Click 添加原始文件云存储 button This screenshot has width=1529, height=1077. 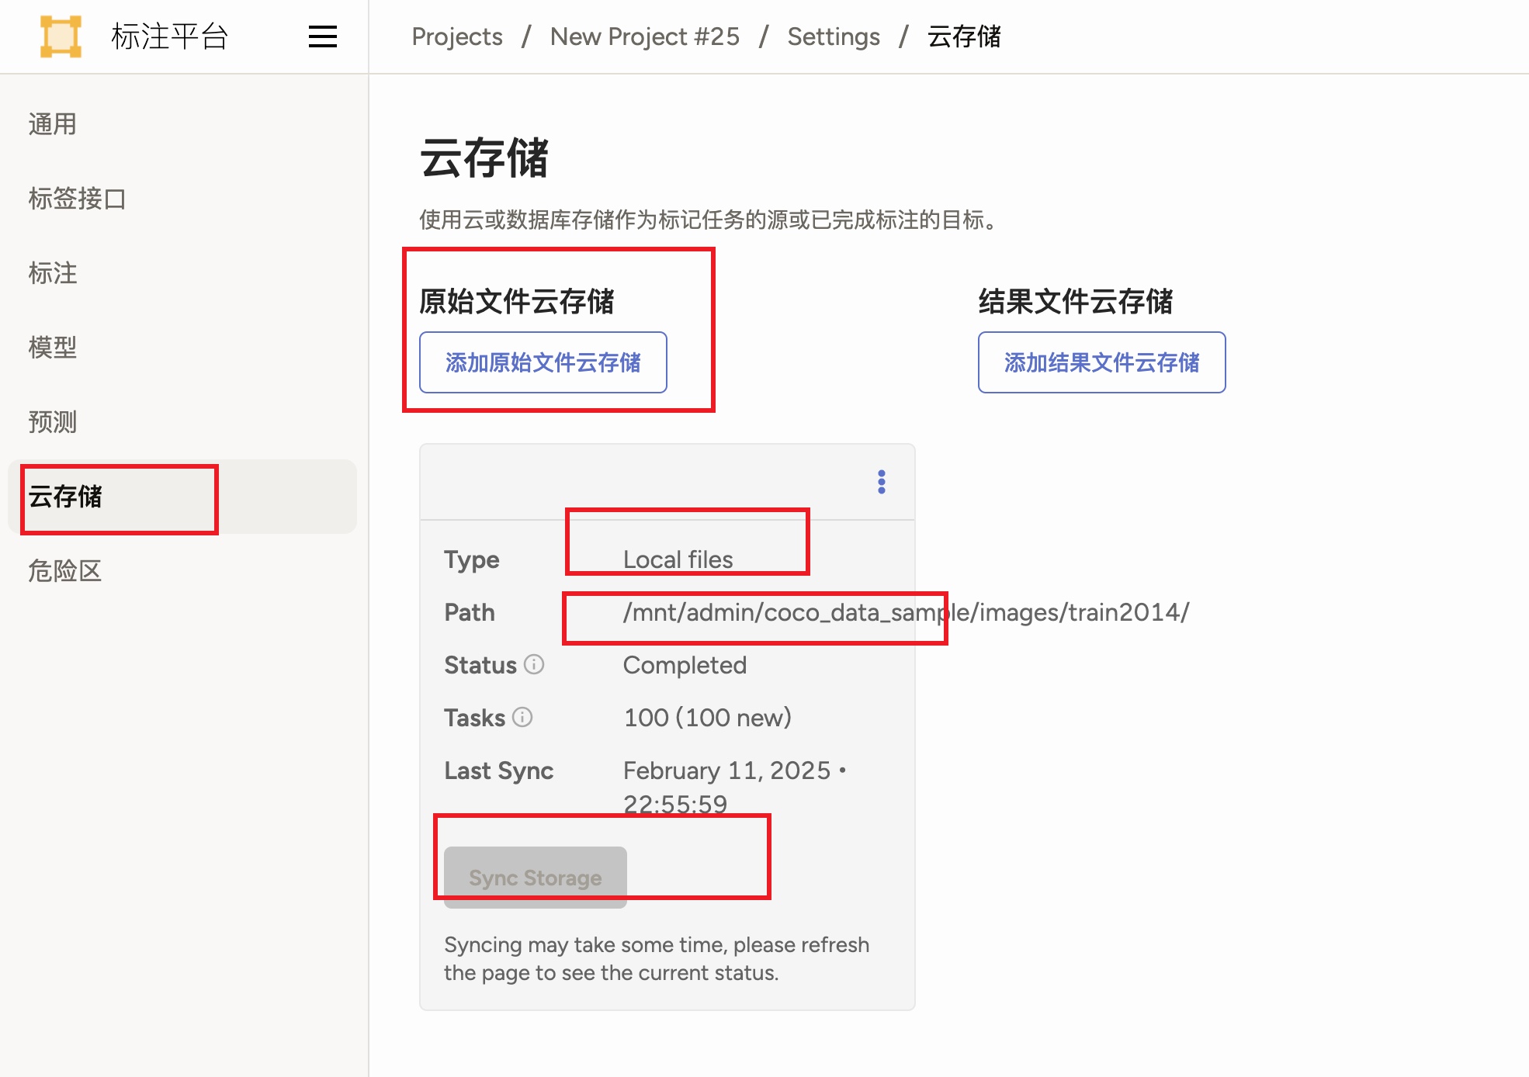(542, 362)
